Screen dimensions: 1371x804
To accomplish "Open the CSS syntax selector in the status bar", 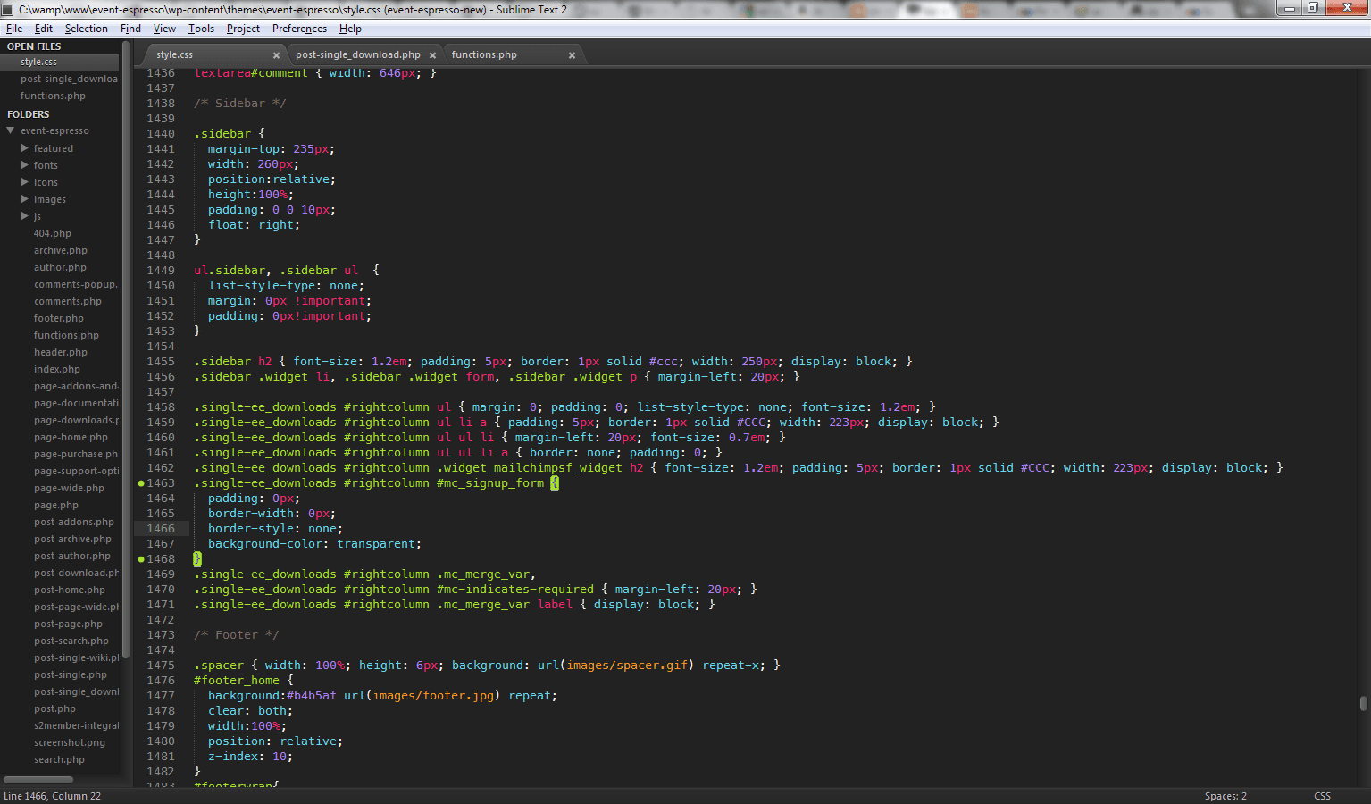I will pos(1322,795).
